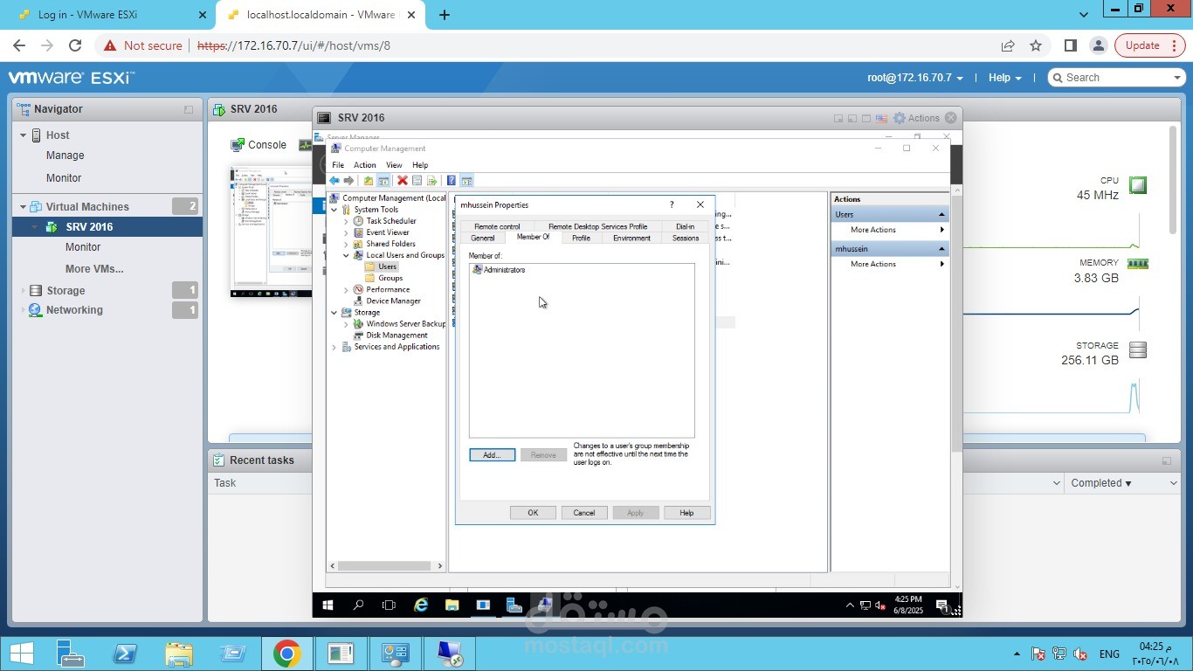
Task: Expand the Task Scheduler node
Action: (x=346, y=221)
